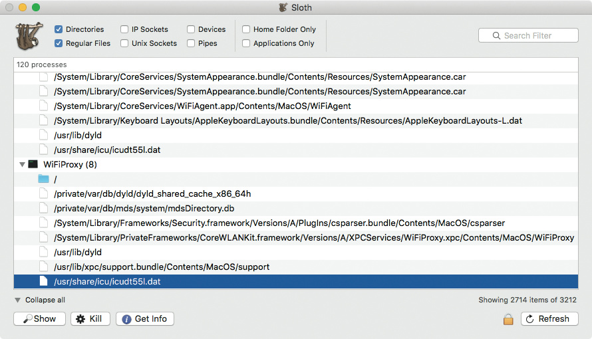This screenshot has height=339, width=592.
Task: Select the dyld_shared_cache_x86_64h file row
Action: 153,193
